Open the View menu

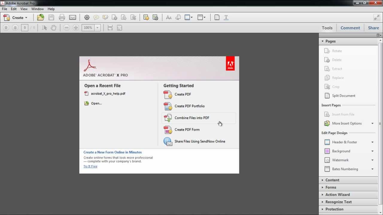pos(24,9)
